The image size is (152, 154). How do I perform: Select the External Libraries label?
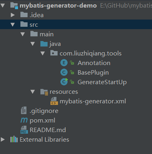[x=44, y=140]
